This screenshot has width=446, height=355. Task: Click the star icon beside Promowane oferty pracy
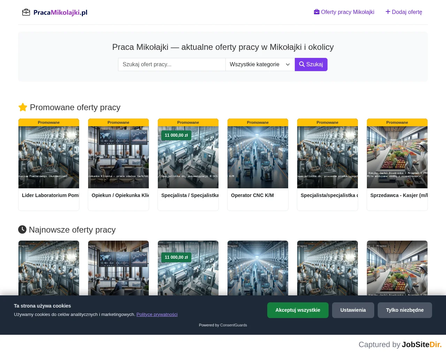tap(23, 107)
